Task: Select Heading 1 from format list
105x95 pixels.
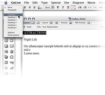Action: tap(13, 15)
